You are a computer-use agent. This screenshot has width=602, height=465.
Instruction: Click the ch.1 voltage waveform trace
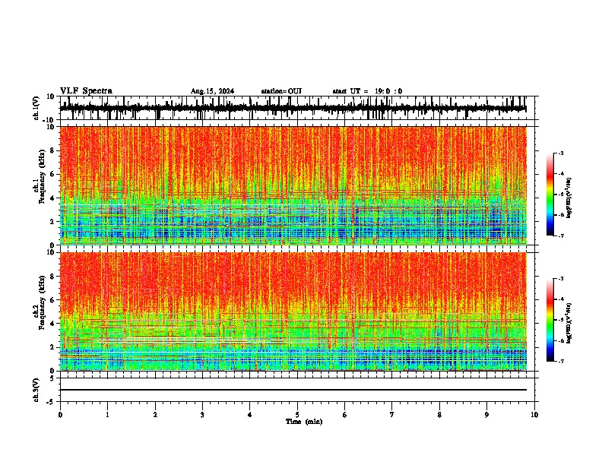[x=293, y=108]
